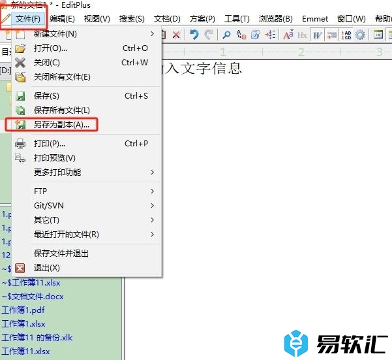392x360 pixels.
Task: Toggle the Word wrap W icon
Action: tap(317, 35)
